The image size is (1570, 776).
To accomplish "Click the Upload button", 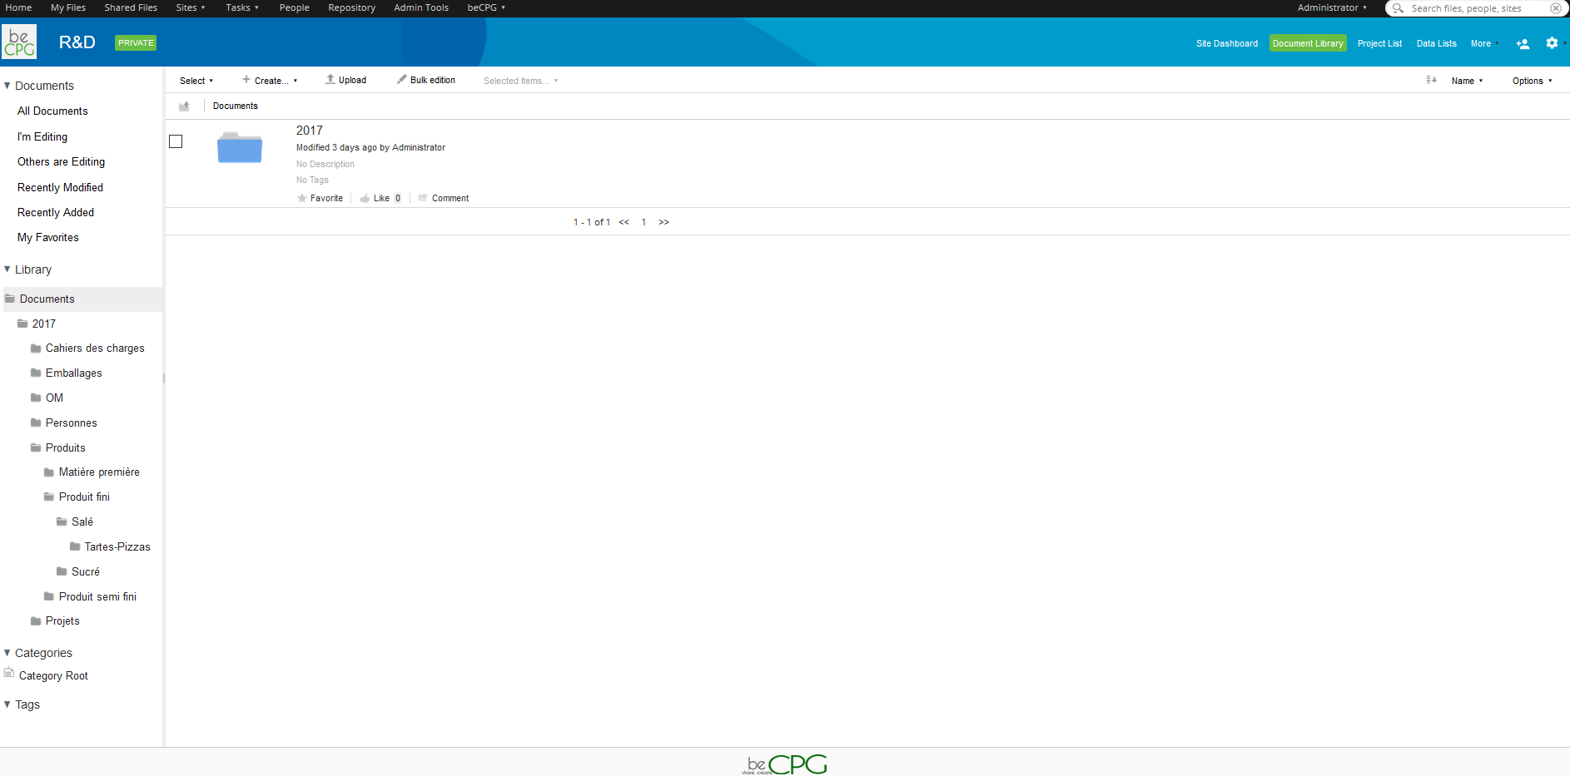I will point(346,80).
